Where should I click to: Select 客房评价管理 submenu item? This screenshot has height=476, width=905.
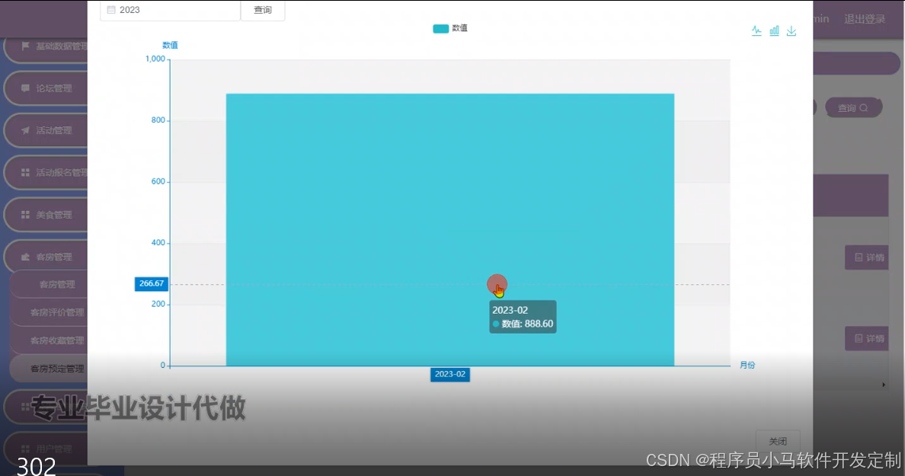tap(56, 312)
